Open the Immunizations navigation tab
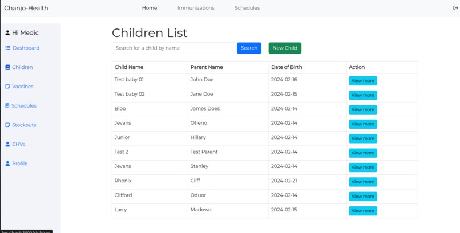This screenshot has width=460, height=233. [196, 8]
